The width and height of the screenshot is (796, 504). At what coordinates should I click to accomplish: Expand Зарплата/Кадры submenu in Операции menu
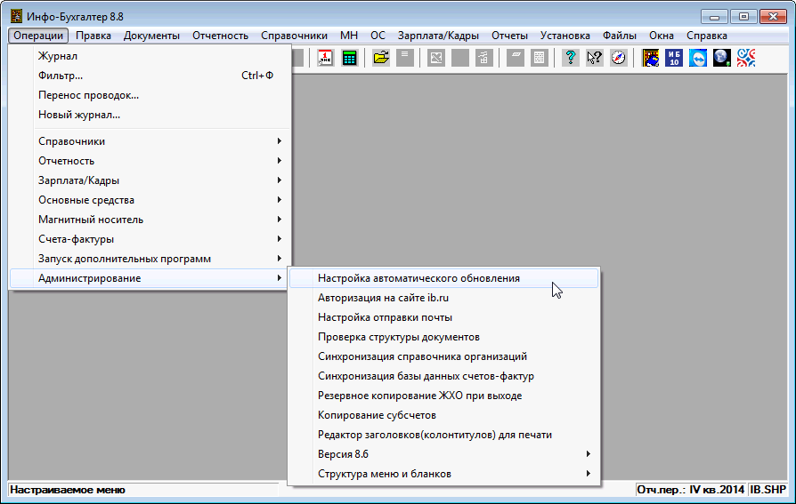pos(150,180)
